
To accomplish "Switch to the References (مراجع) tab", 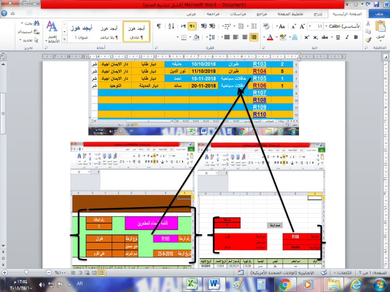I will (x=262, y=14).
